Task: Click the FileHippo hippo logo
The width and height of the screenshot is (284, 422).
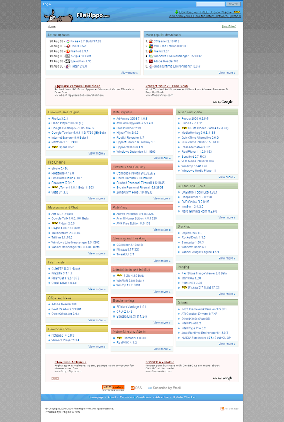Action: pos(59,16)
